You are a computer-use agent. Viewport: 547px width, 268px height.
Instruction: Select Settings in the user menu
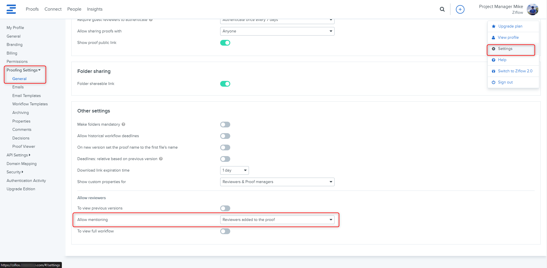(x=513, y=49)
